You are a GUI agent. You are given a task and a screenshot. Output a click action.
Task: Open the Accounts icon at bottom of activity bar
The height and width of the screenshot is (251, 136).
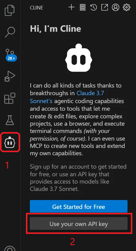click(10, 248)
